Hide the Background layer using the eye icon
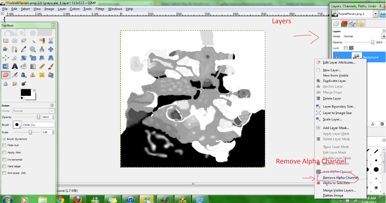The width and height of the screenshot is (386, 203). [337, 57]
